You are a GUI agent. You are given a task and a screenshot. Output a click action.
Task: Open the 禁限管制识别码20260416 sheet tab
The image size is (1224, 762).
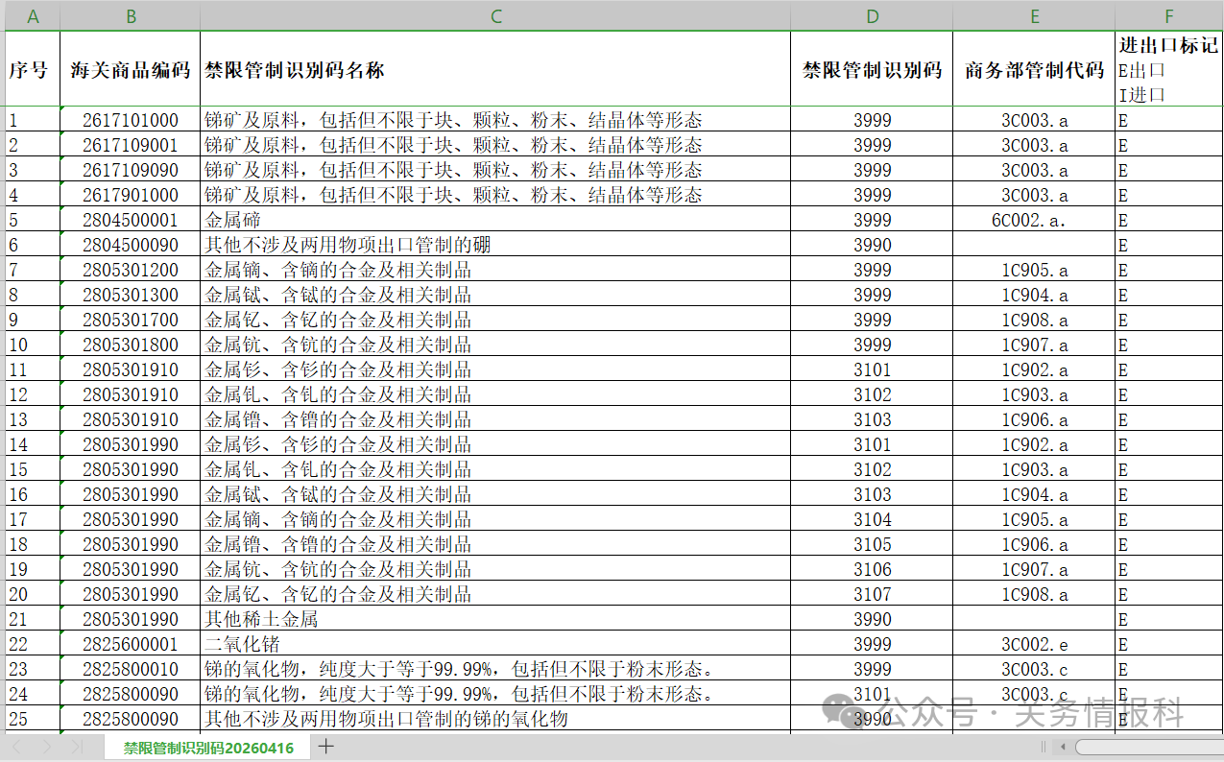208,748
